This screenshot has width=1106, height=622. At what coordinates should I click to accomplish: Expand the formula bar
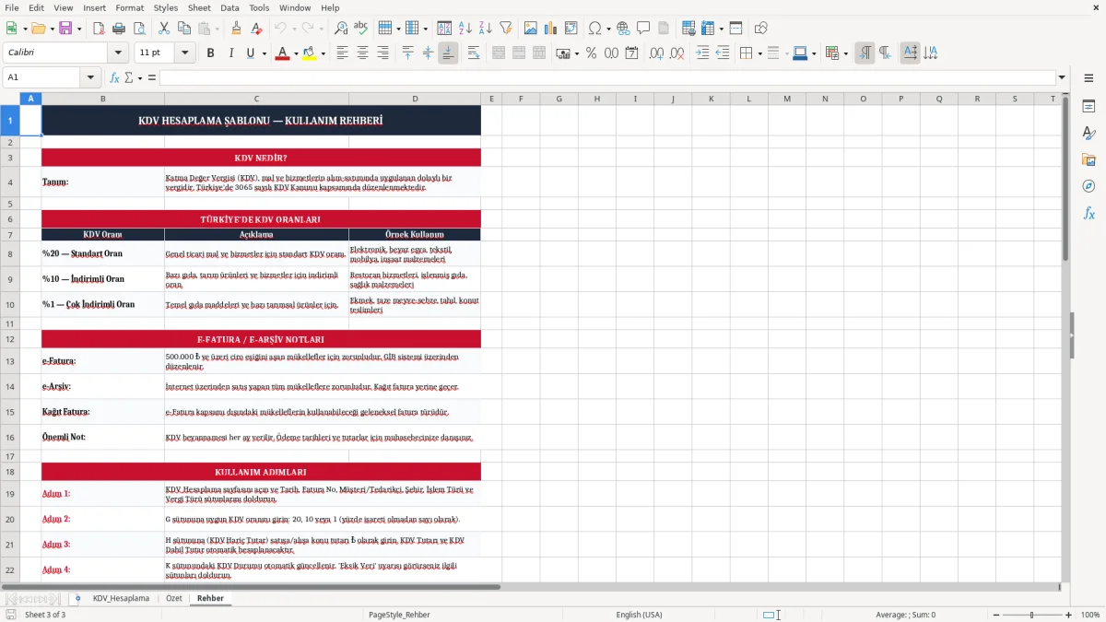coord(1062,77)
